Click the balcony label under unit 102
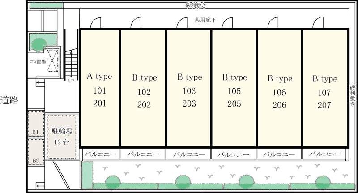 [x=143, y=154]
